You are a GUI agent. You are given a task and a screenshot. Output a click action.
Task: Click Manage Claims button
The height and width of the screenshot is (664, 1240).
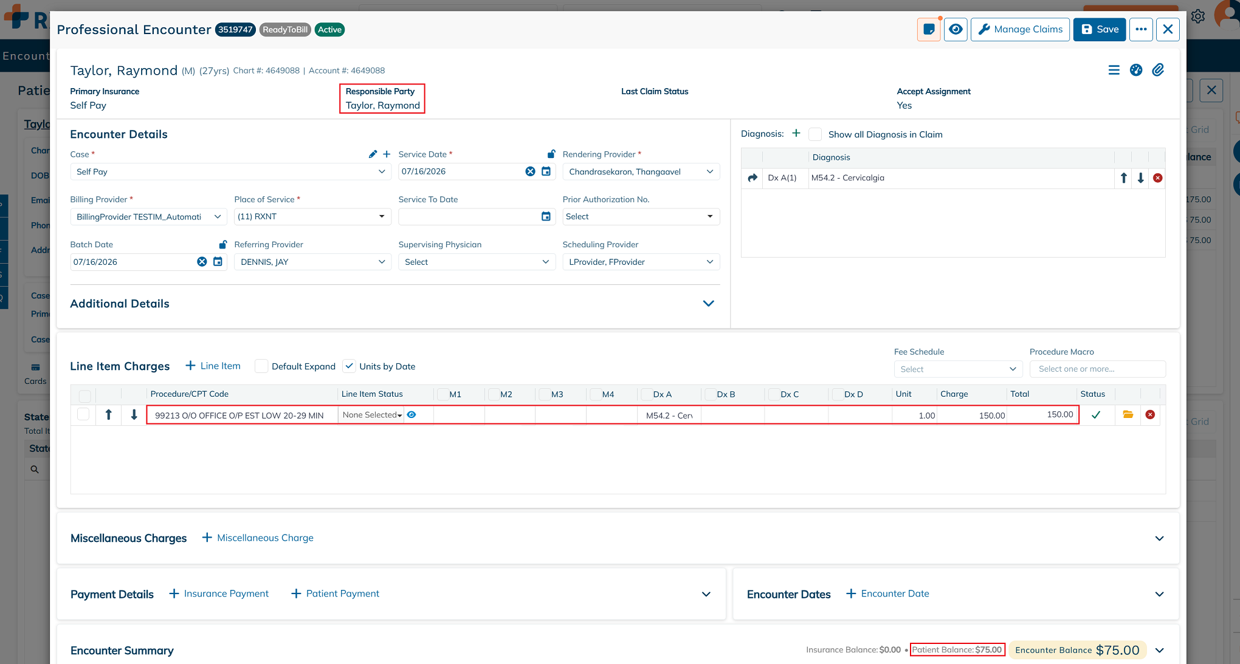pos(1020,29)
